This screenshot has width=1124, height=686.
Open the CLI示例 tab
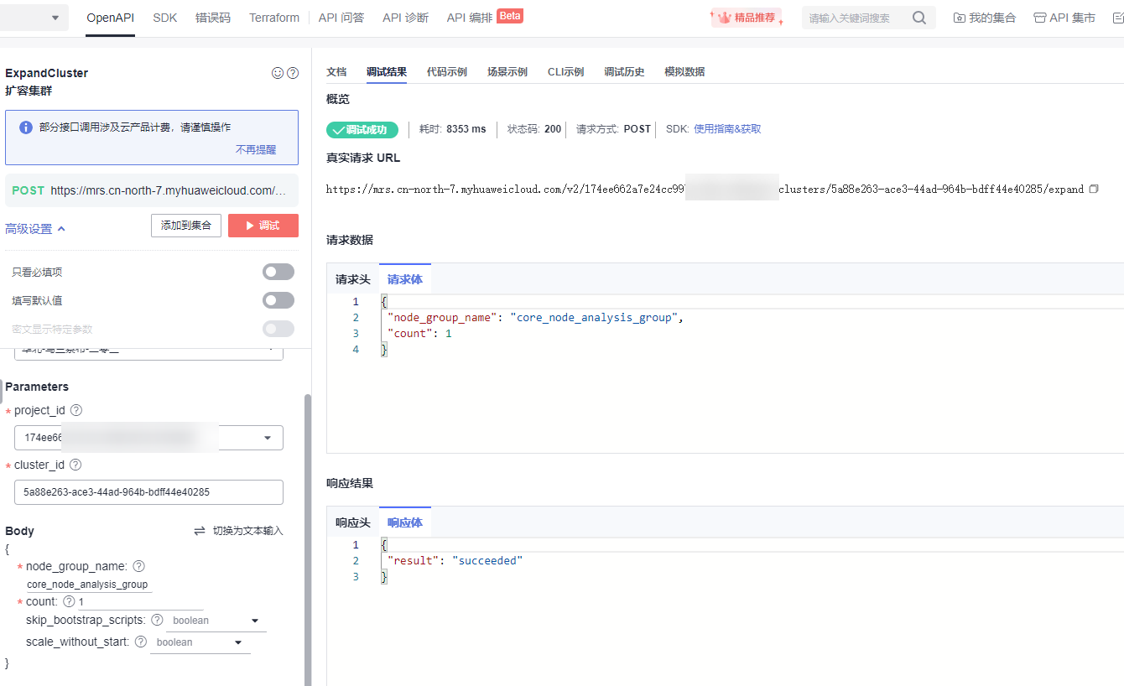click(x=566, y=72)
